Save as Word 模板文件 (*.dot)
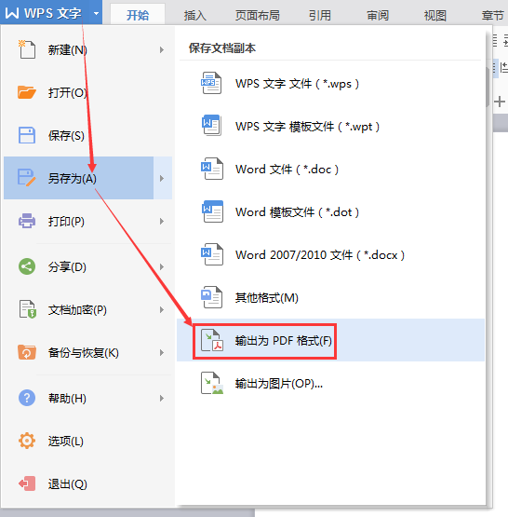508x517 pixels. [x=330, y=211]
